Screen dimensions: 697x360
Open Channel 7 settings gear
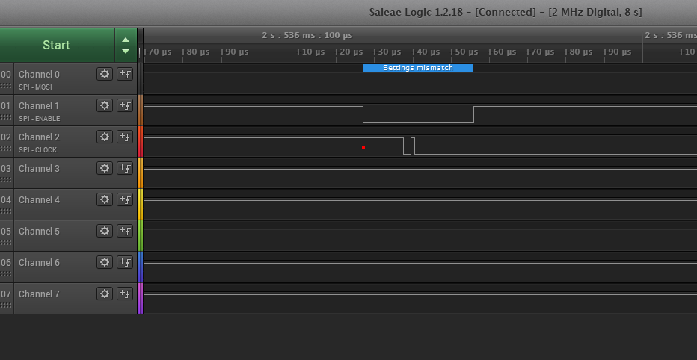(105, 294)
